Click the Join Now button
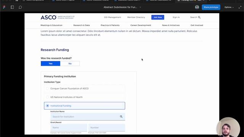Image resolution: width=244 pixels, height=137 pixels. click(x=157, y=17)
